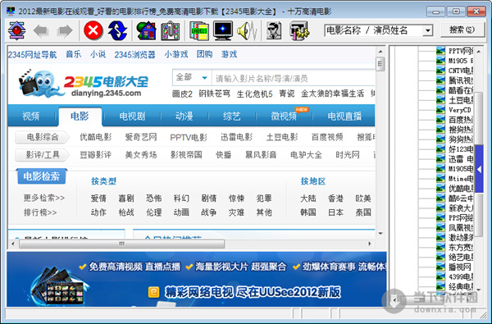The image size is (492, 324).
Task: Open the 更多检索>> link
Action: coord(44,198)
